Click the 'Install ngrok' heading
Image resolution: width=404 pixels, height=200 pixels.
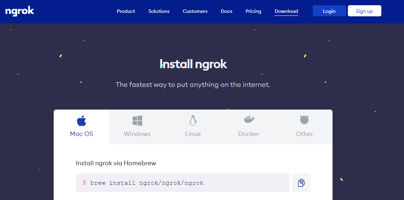(193, 64)
